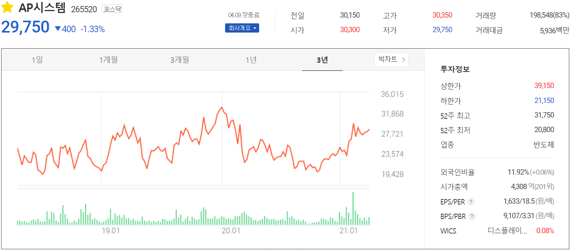Click the 저가 value 29,750
Image resolution: width=570 pixels, height=250 pixels.
tap(442, 29)
